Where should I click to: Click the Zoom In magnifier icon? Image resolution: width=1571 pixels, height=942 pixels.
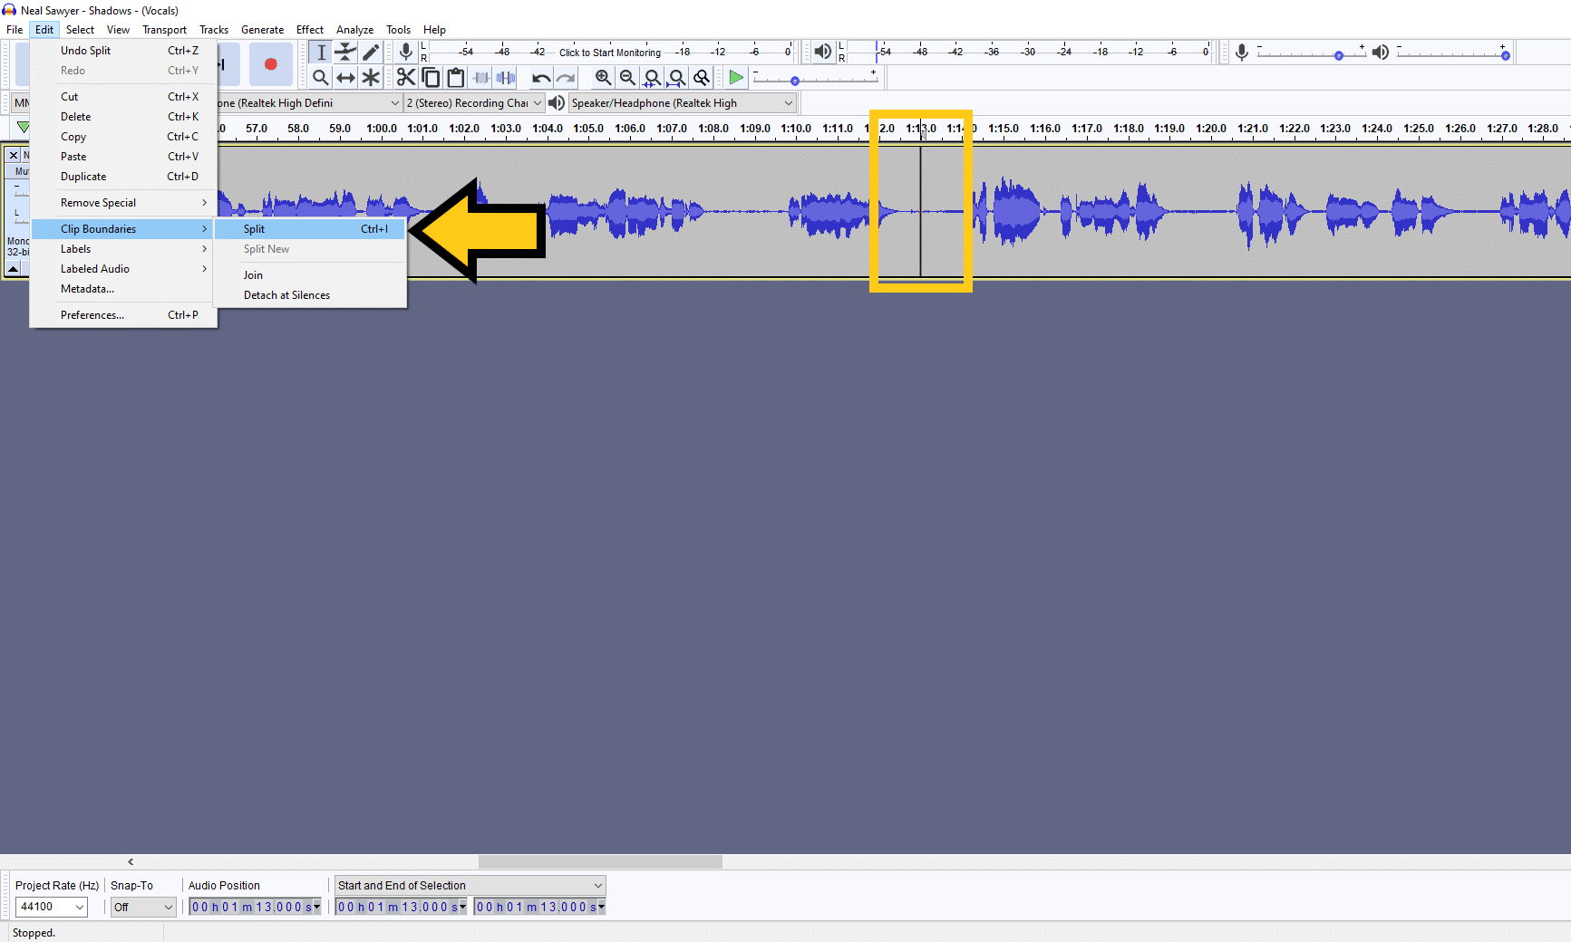[x=604, y=77]
